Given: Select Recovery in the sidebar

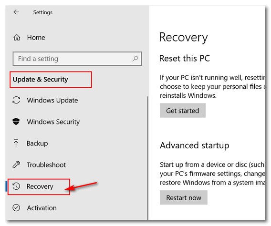Looking at the screenshot, I should tap(40, 186).
